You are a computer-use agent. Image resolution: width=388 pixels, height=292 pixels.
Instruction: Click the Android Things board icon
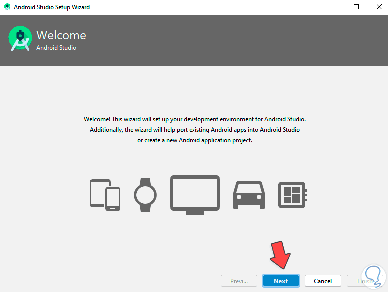point(293,195)
